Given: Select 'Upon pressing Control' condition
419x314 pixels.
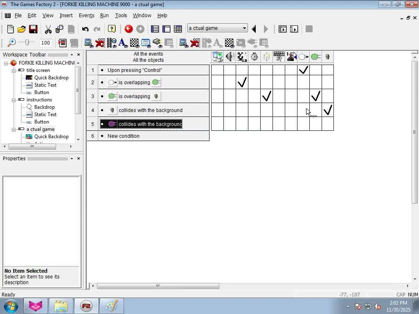Looking at the screenshot, I should (135, 70).
